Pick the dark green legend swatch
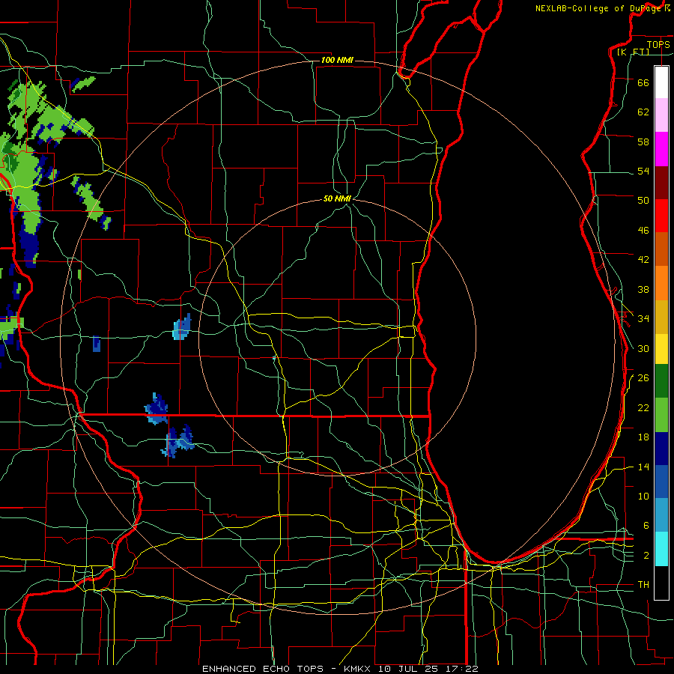 pos(661,381)
